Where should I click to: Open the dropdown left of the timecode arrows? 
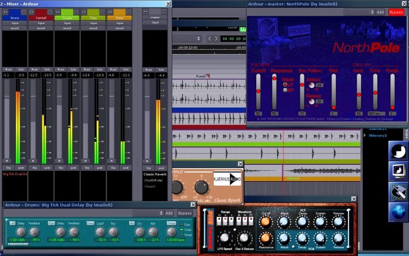pyautogui.click(x=187, y=39)
